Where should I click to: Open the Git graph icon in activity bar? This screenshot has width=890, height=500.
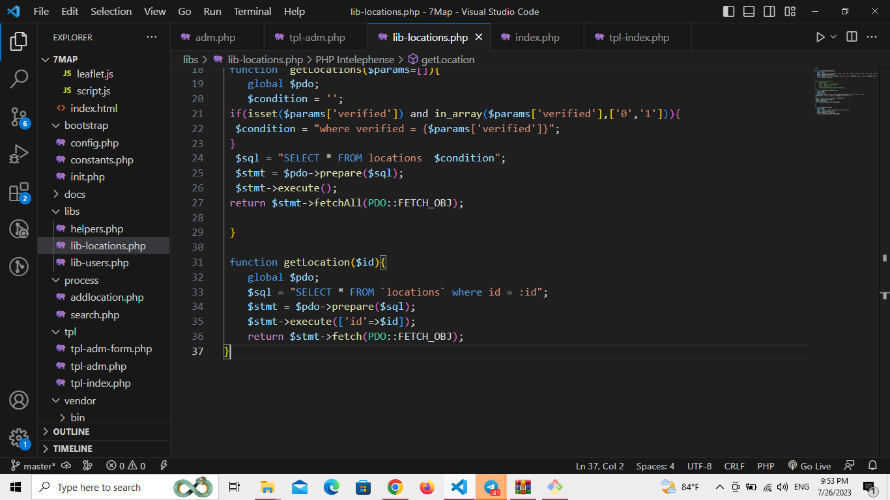click(x=19, y=266)
